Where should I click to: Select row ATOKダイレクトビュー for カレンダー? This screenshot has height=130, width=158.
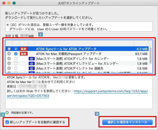[x=77, y=63]
